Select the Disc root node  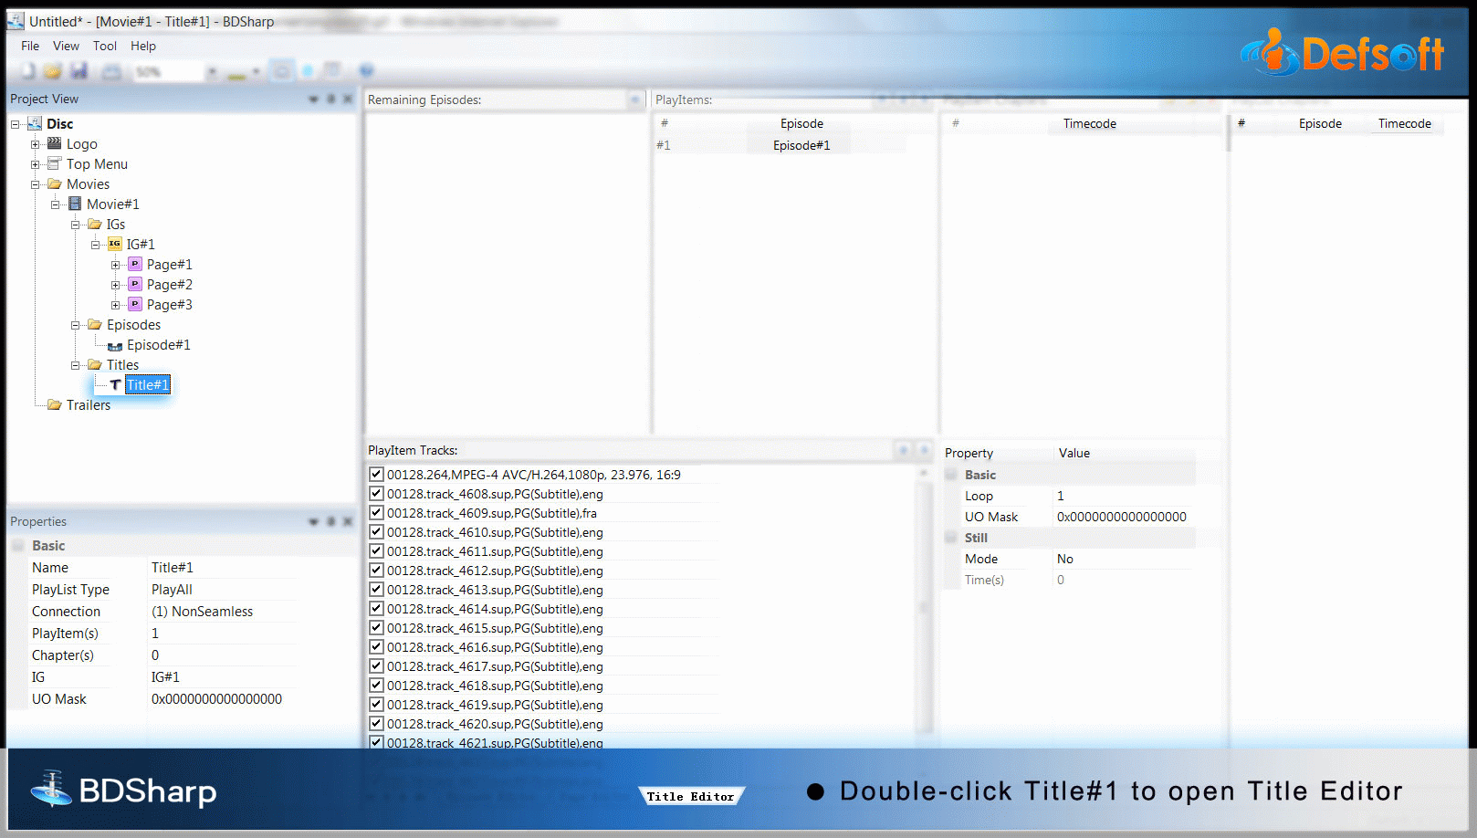60,124
